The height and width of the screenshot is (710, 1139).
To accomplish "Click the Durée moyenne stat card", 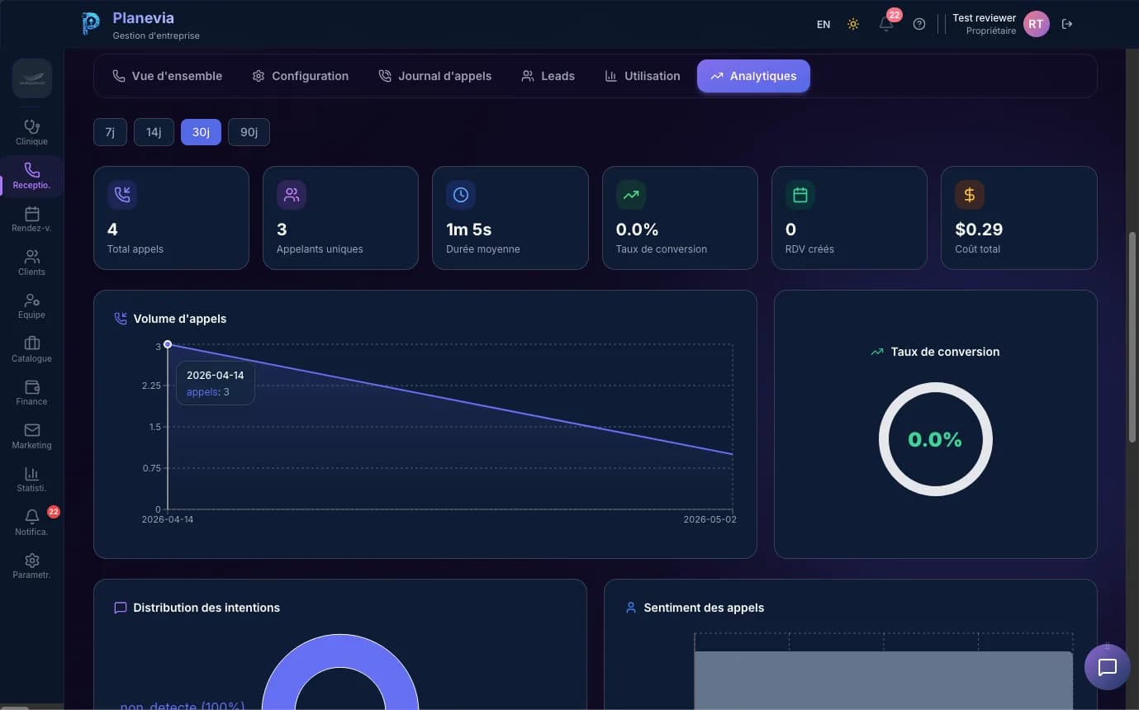I will point(510,218).
